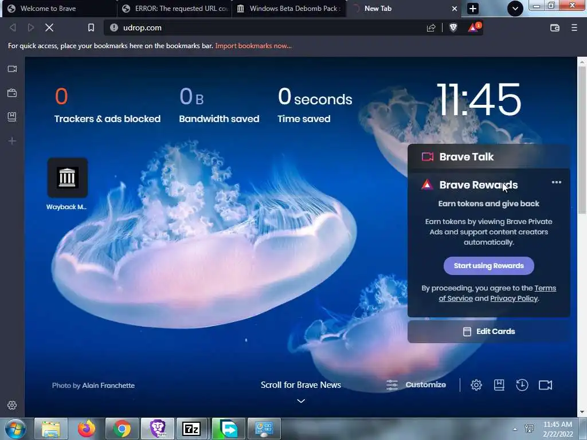Open Reading List in the left sidebar
This screenshot has height=440, width=587.
pos(12,117)
